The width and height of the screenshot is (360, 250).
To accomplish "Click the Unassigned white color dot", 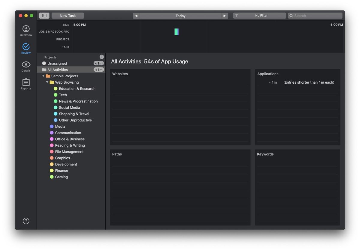I will (44, 63).
